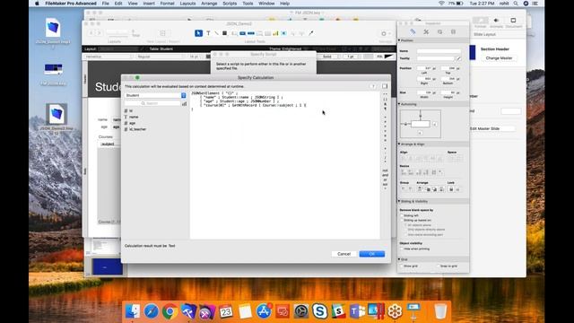Toggle the Sliding up based on checkbox

click(402, 221)
